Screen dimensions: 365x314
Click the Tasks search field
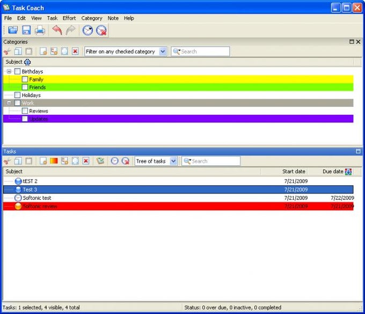[211, 161]
